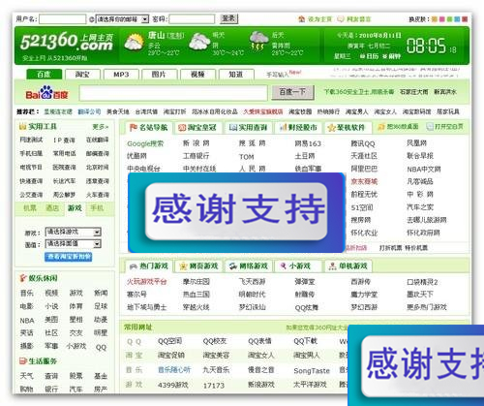Pick the orange skin color swatch

coord(435,19)
